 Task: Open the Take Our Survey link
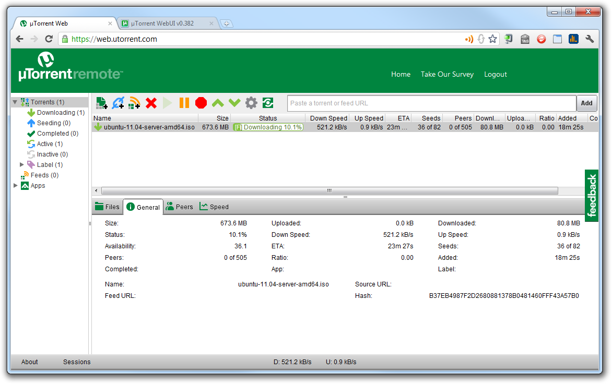(x=447, y=75)
